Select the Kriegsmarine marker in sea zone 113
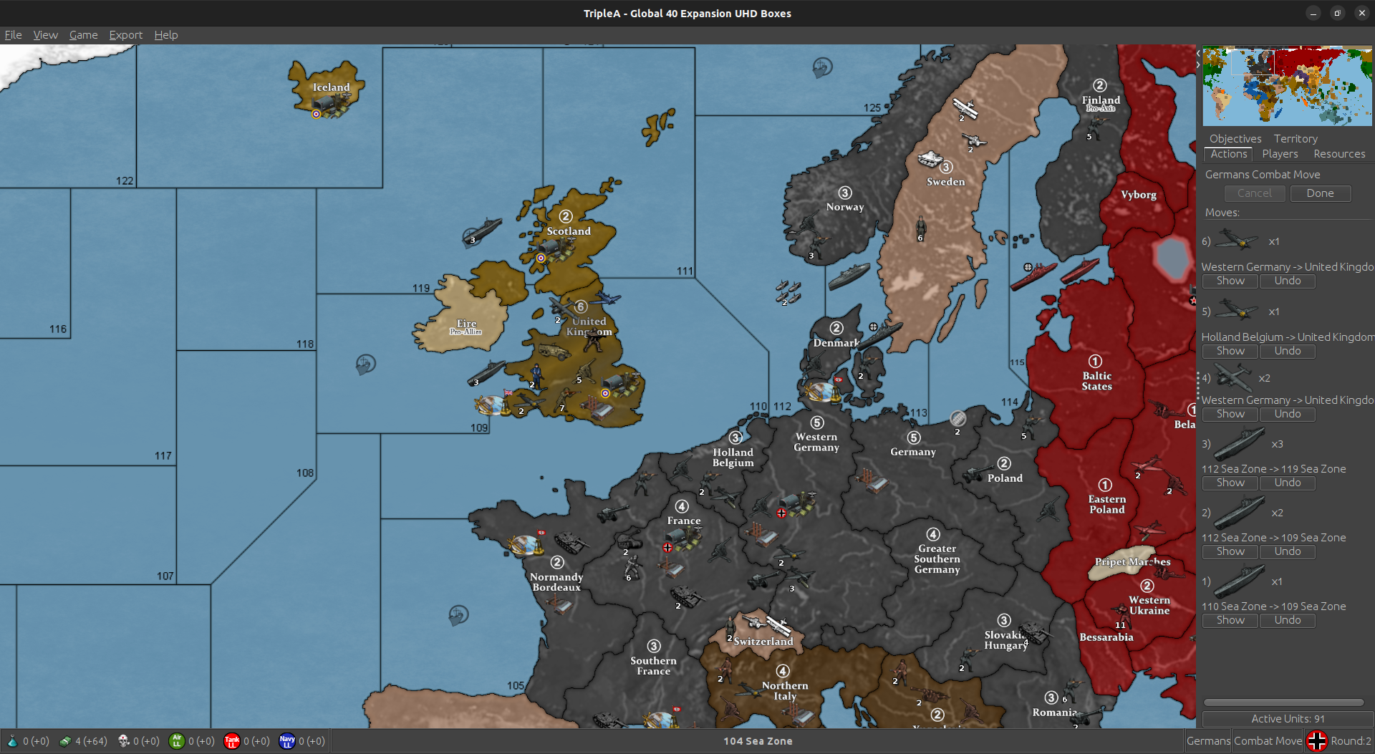1375x754 pixels. click(x=957, y=418)
